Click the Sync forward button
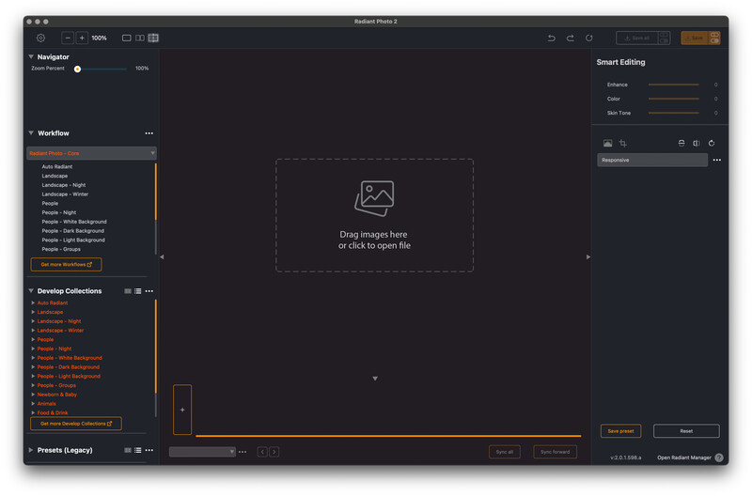This screenshot has width=752, height=496. (x=555, y=452)
